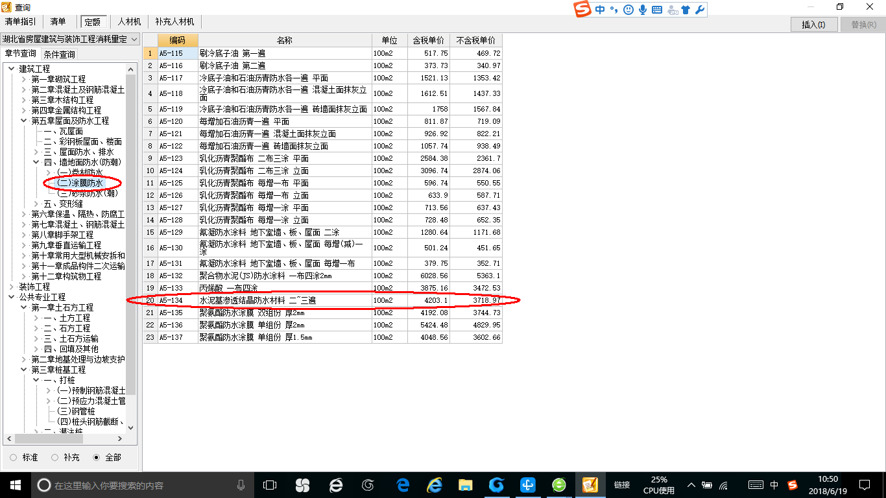The width and height of the screenshot is (886, 498).
Task: Open the Sogou account icon
Action: point(672,10)
